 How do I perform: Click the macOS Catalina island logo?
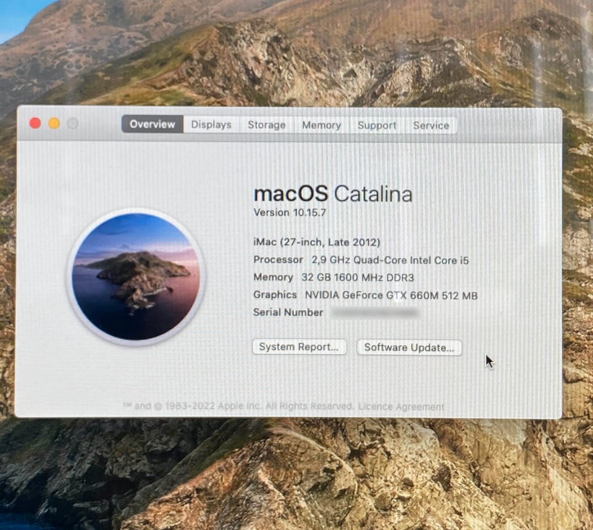(x=137, y=277)
